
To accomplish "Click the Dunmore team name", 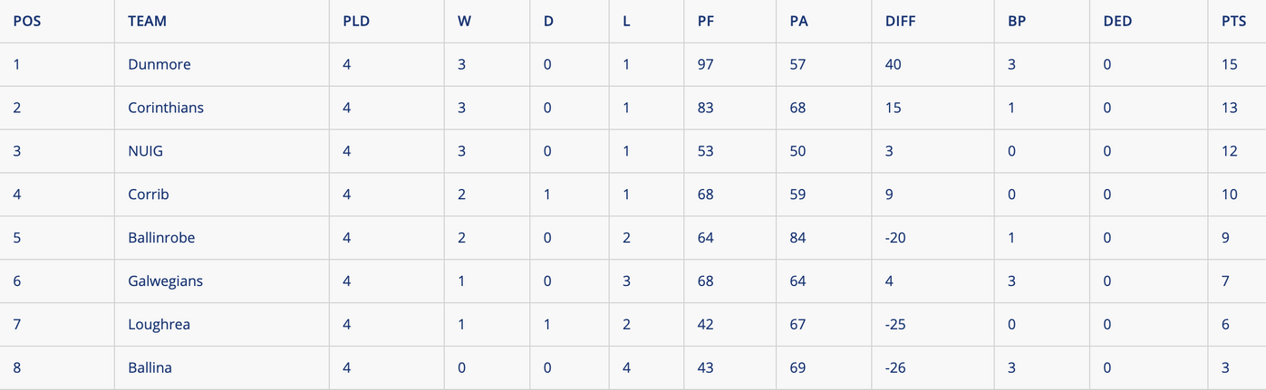I will pos(159,64).
